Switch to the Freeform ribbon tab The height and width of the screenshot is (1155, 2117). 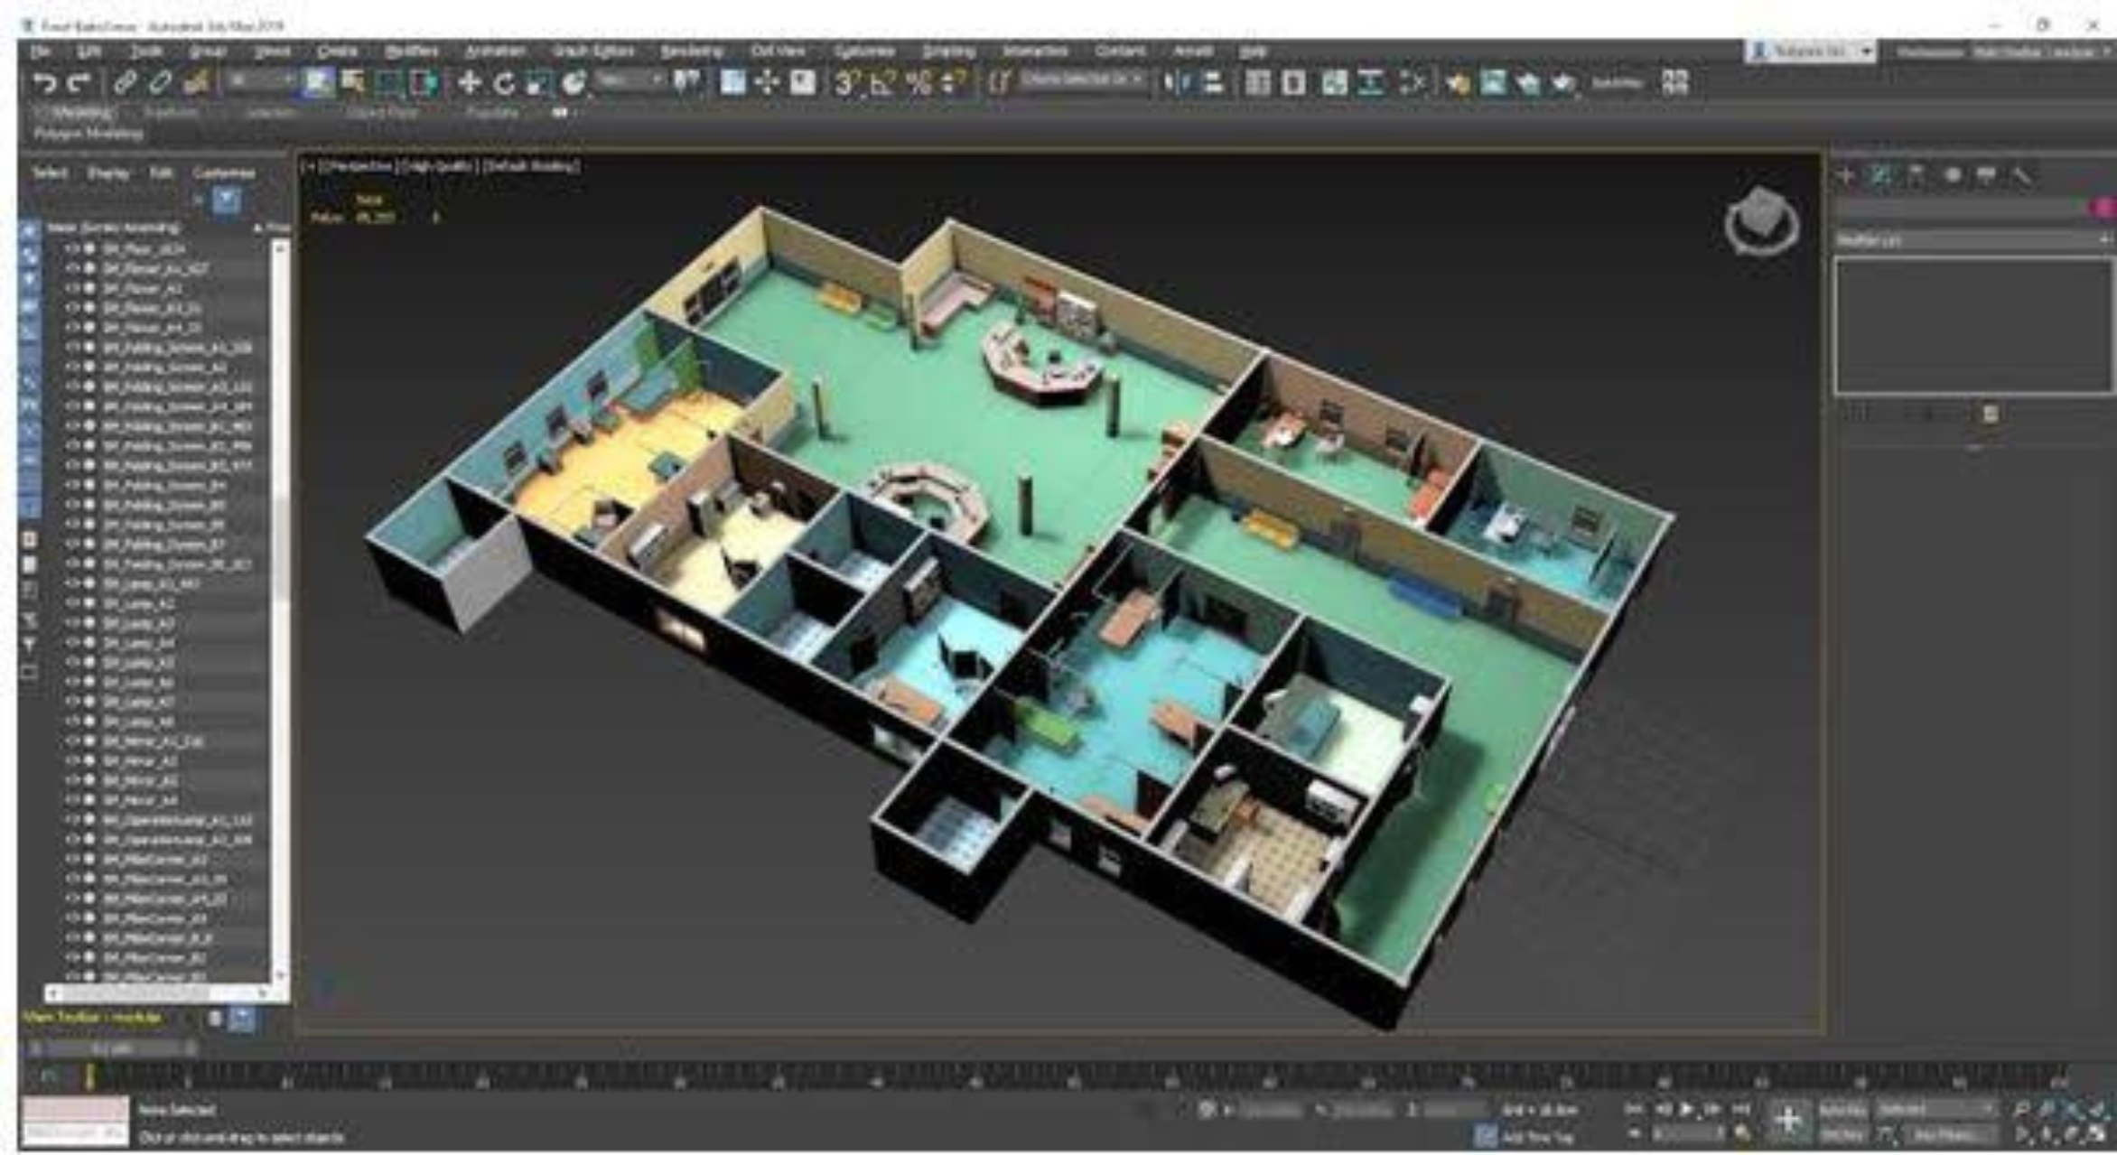(172, 113)
